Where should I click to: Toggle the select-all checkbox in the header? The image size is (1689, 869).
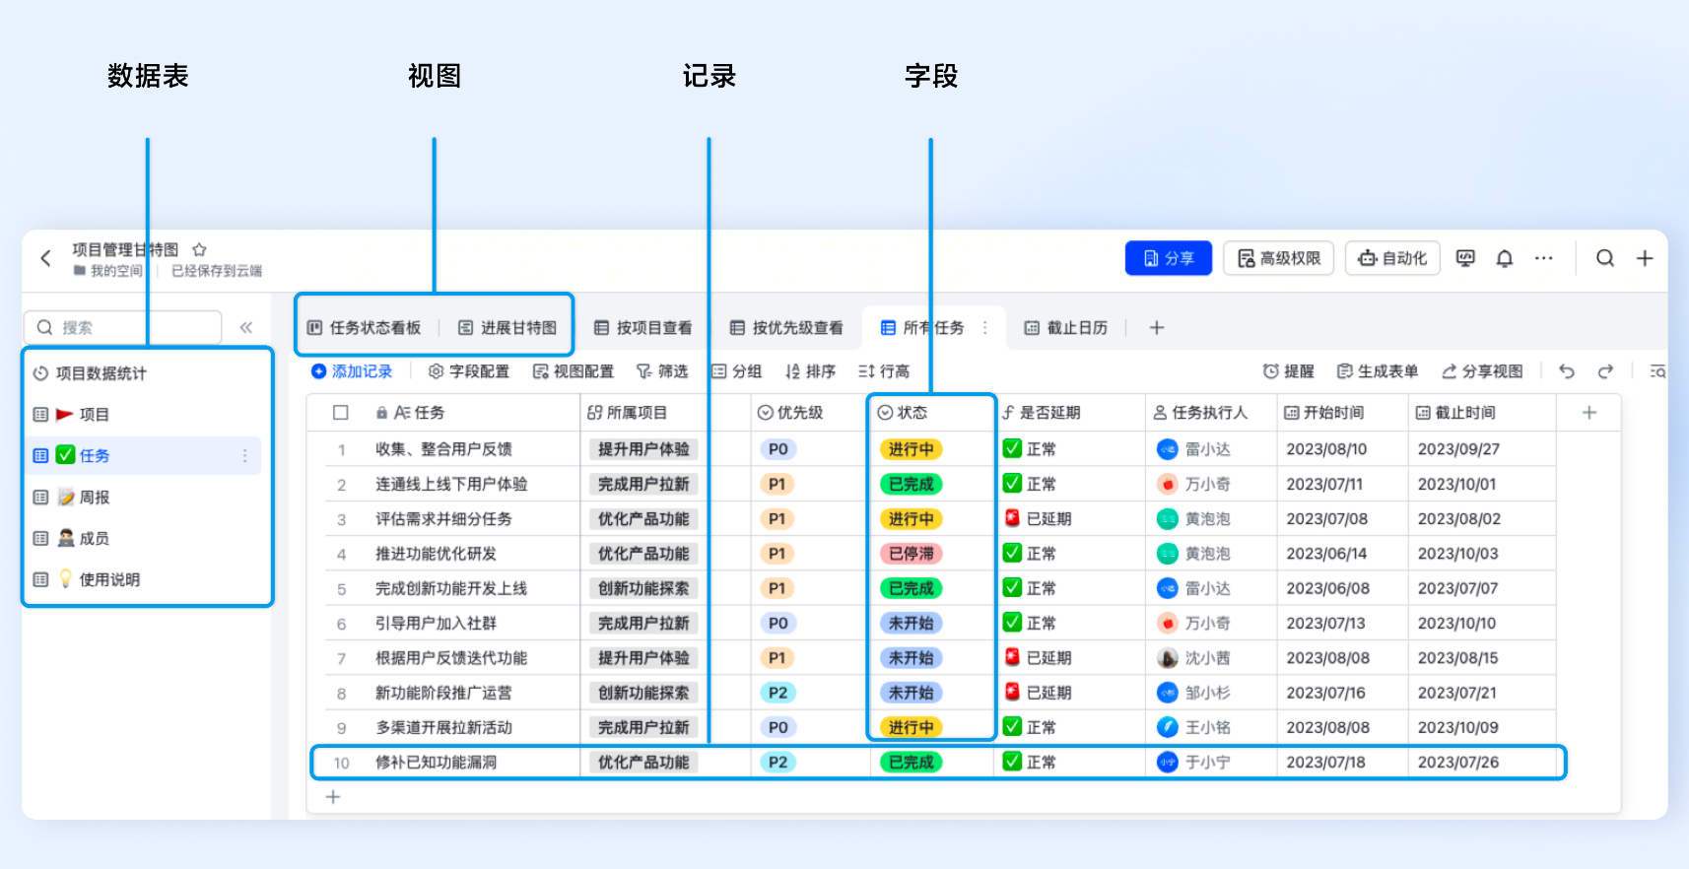coord(341,413)
